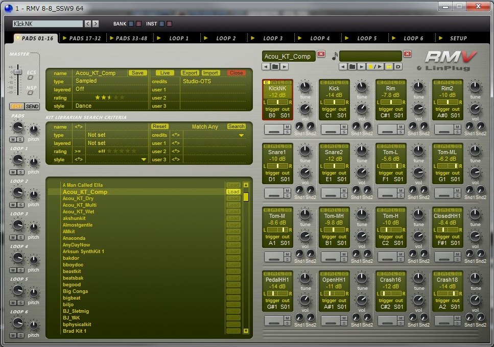This screenshot has width=494, height=347.
Task: Open the pattern folder browser
Action: 352,67
